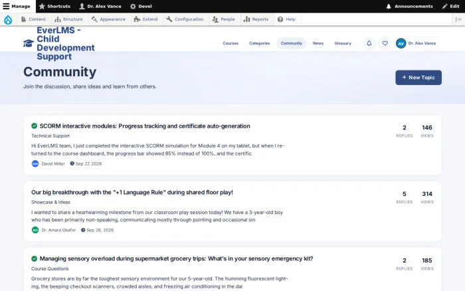Image resolution: width=465 pixels, height=291 pixels.
Task: Click the graduation cap site logo
Action: pyautogui.click(x=29, y=43)
